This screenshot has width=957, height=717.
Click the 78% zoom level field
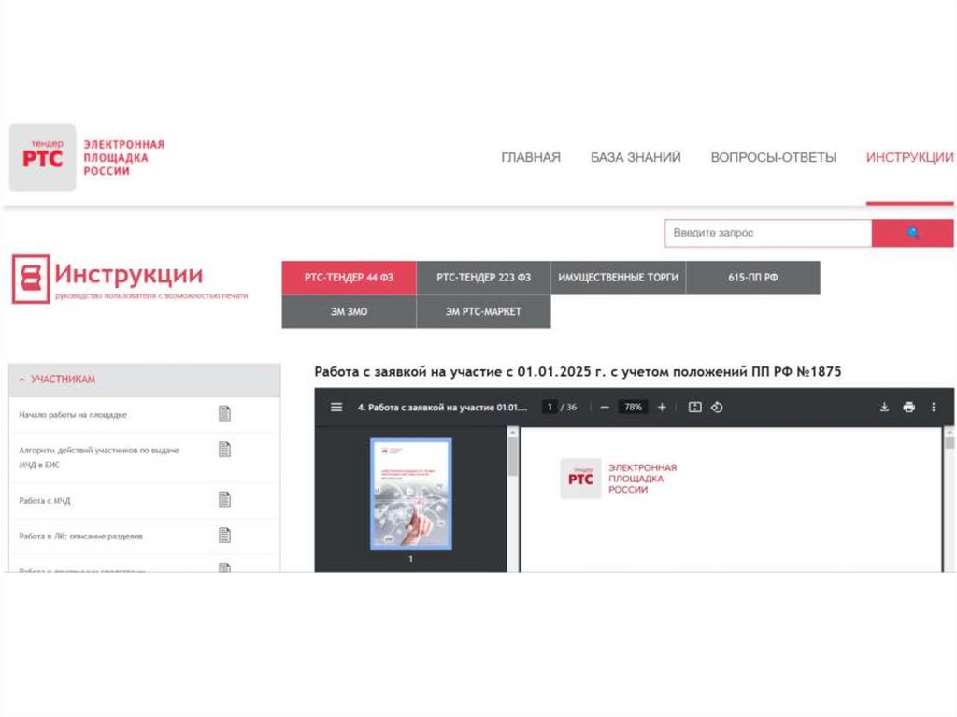pyautogui.click(x=633, y=408)
